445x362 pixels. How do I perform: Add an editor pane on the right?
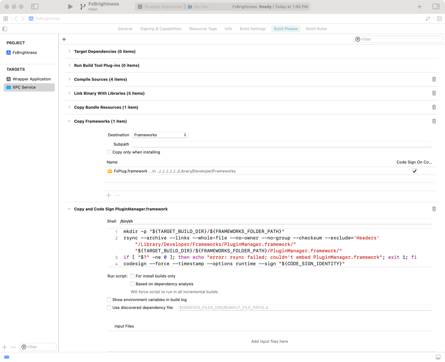point(439,18)
